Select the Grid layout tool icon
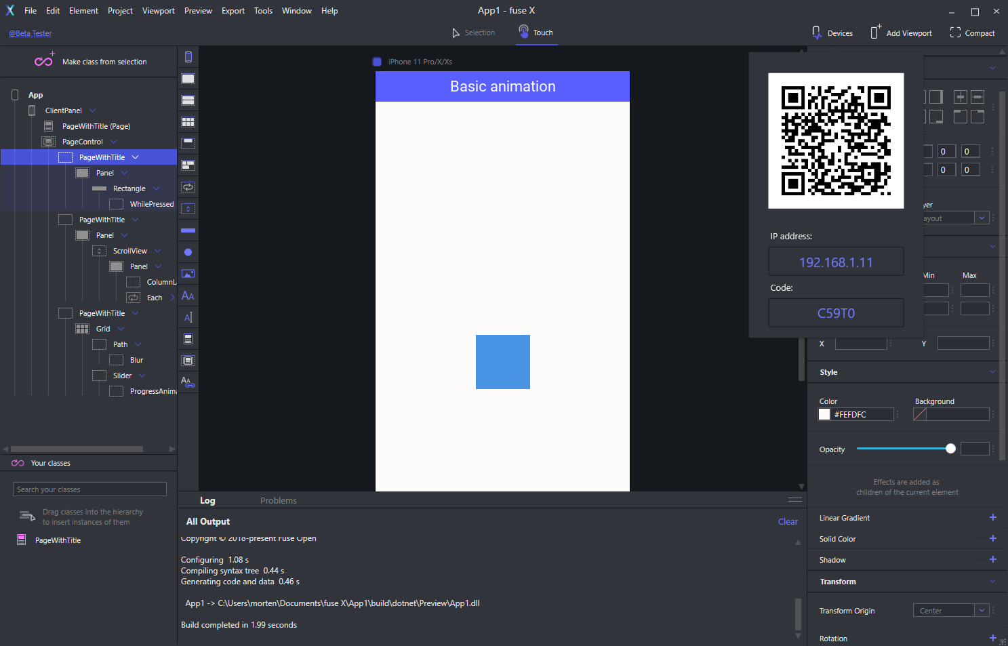 (188, 122)
